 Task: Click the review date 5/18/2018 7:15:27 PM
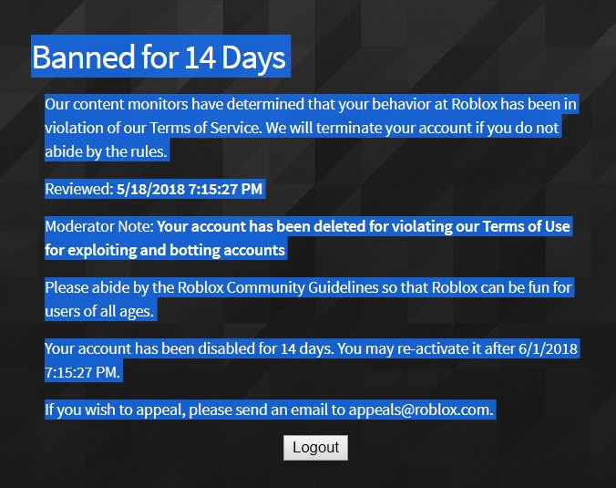tap(190, 190)
